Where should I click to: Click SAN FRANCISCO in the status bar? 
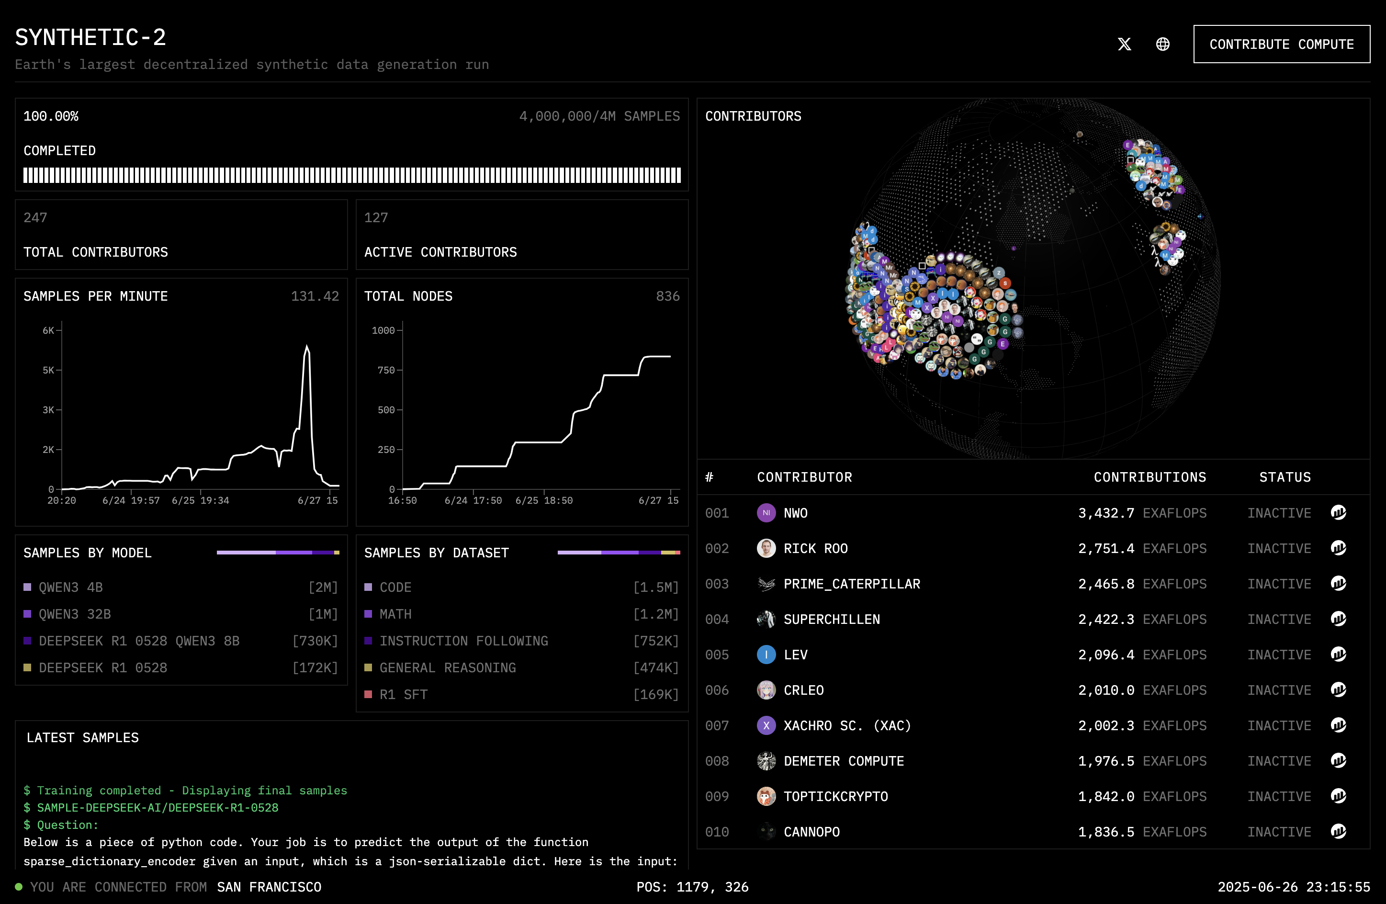coord(269,887)
